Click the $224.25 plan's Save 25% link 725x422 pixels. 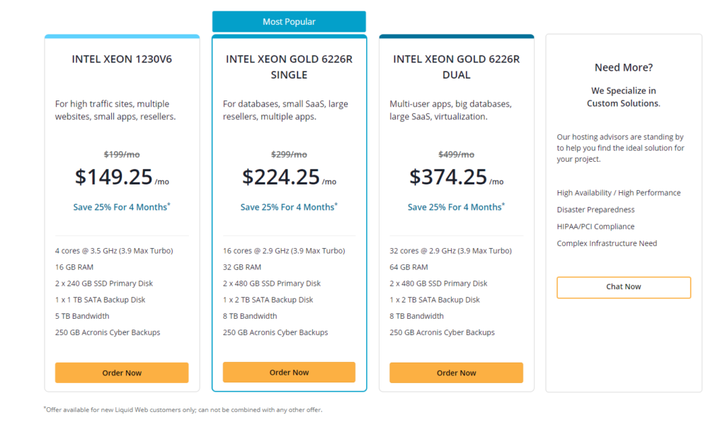(289, 207)
